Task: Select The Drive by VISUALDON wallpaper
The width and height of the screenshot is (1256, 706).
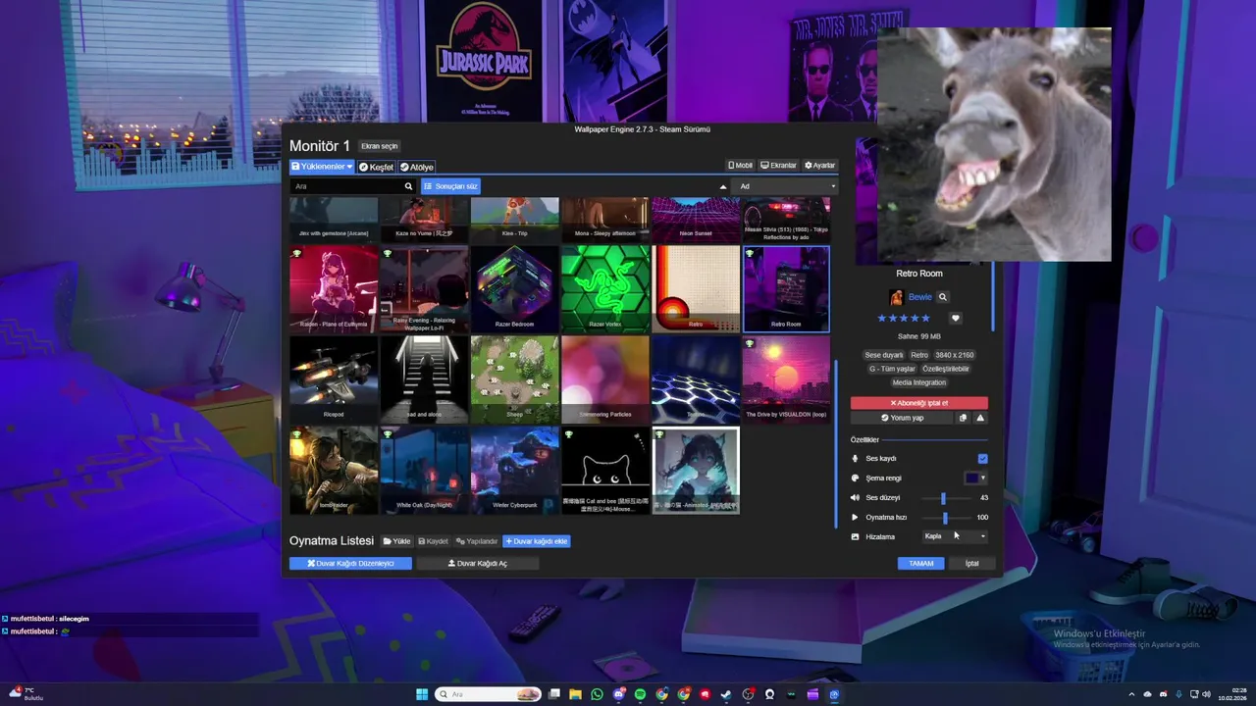Action: pyautogui.click(x=786, y=378)
